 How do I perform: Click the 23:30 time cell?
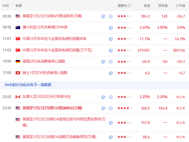[7, 108]
